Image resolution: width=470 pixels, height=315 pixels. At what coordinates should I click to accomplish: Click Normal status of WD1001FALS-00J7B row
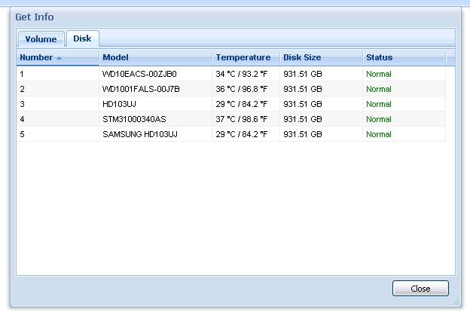[x=379, y=89]
